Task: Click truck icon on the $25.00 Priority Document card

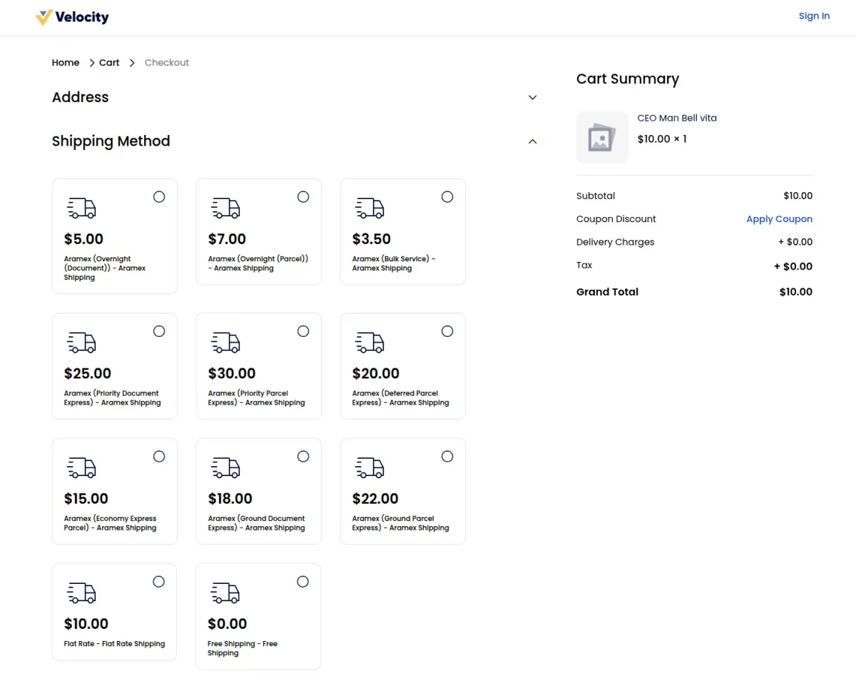Action: [x=81, y=342]
